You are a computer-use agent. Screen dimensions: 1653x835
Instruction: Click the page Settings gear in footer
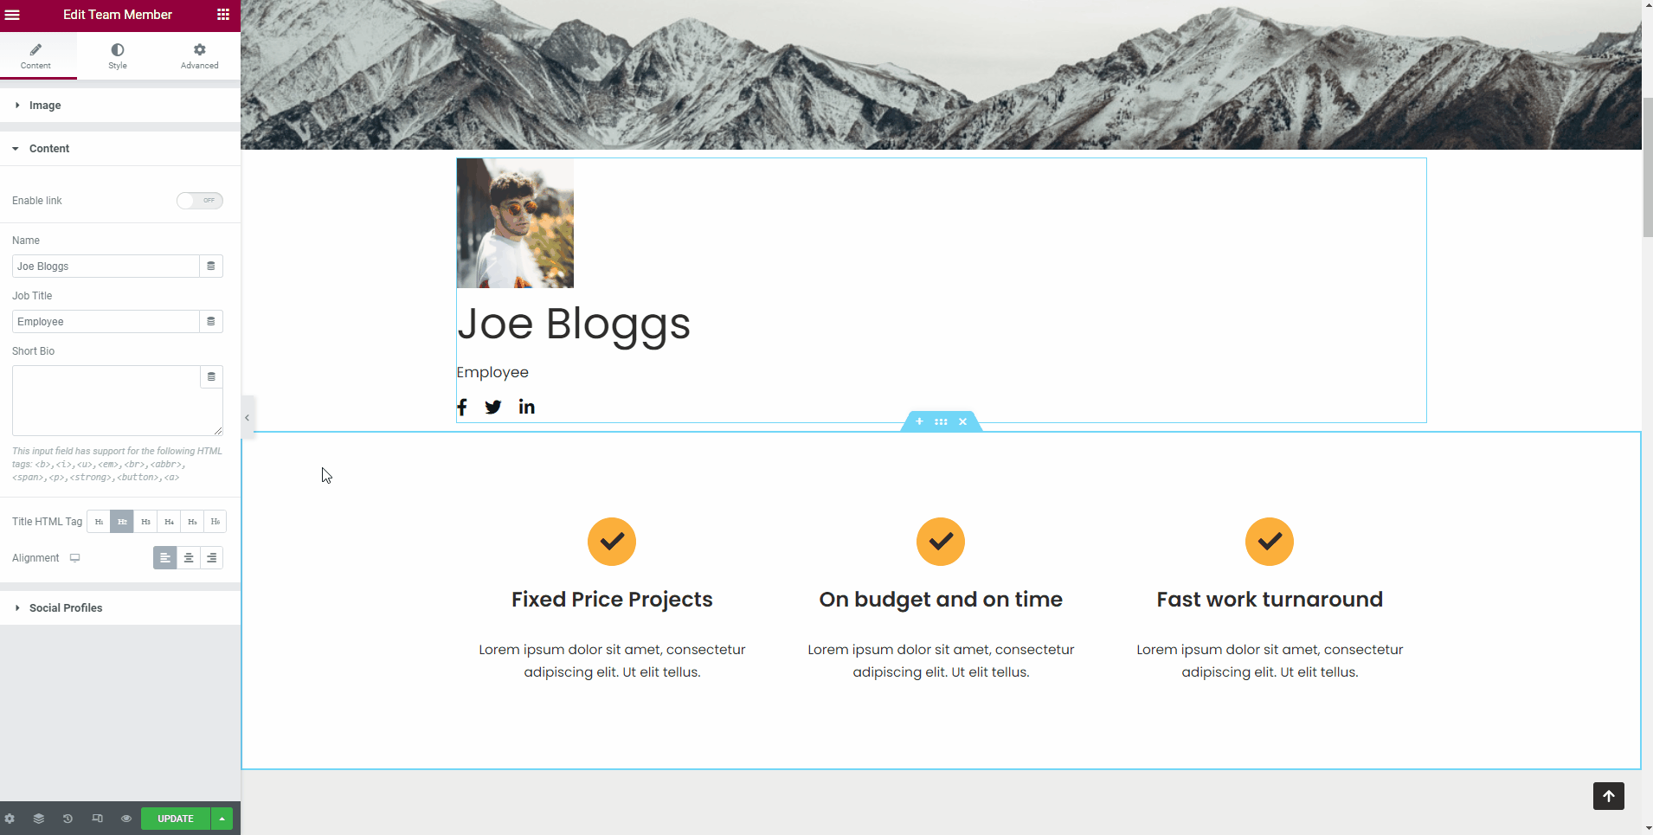(10, 819)
